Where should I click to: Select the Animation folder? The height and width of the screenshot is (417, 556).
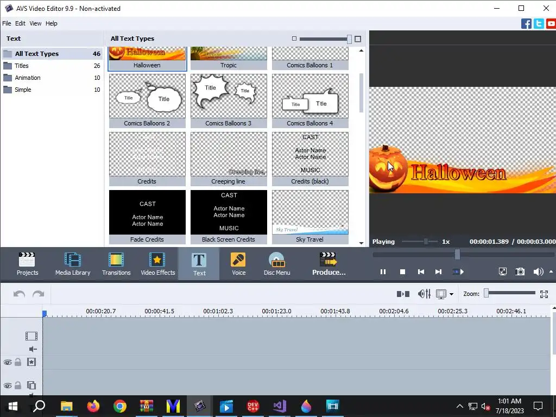tap(52, 78)
